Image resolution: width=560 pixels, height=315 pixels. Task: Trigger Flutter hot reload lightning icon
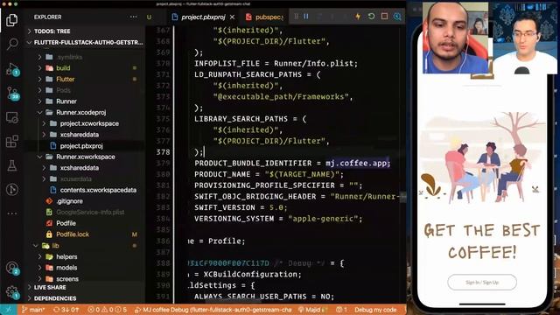[358, 17]
